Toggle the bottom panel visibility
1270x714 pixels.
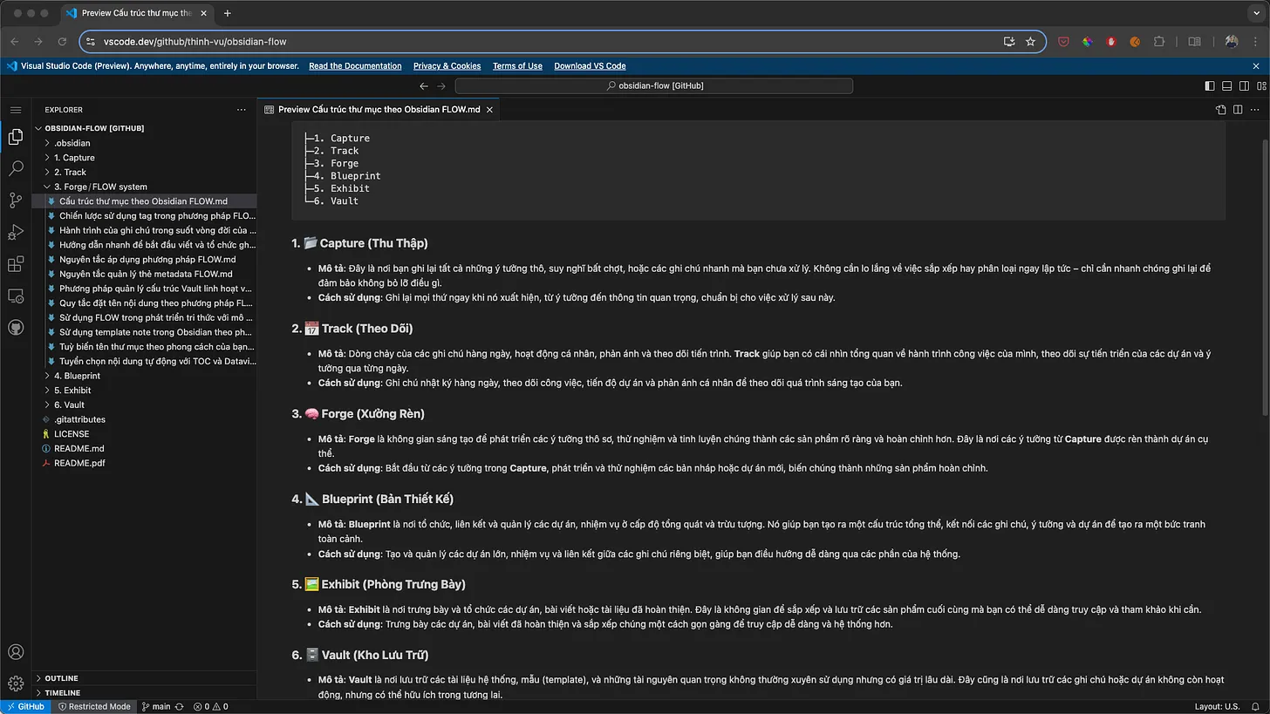coord(1226,85)
